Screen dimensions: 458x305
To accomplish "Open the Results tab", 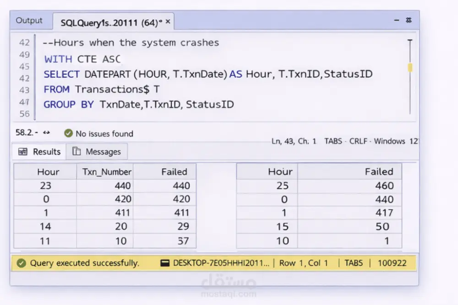I will (x=39, y=152).
